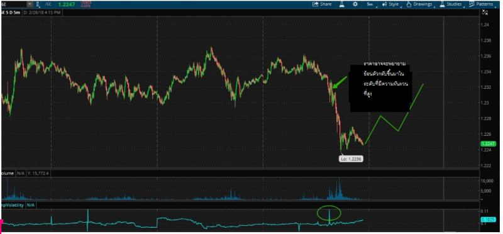The image size is (503, 234).
Task: Toggle the price axis settings icon
Action: point(485,13)
